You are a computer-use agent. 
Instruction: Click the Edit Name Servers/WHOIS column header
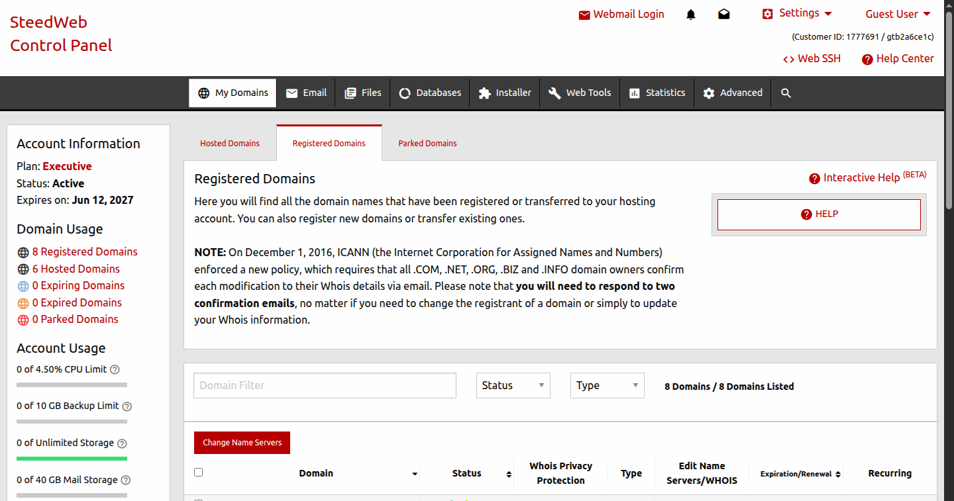(702, 473)
